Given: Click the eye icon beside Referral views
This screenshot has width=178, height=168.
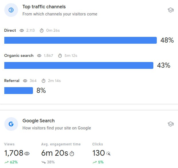Looking at the screenshot, I should pyautogui.click(x=25, y=81).
